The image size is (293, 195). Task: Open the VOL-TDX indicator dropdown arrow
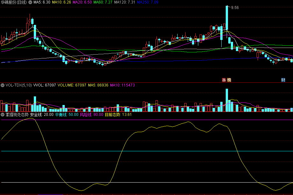point(3,85)
